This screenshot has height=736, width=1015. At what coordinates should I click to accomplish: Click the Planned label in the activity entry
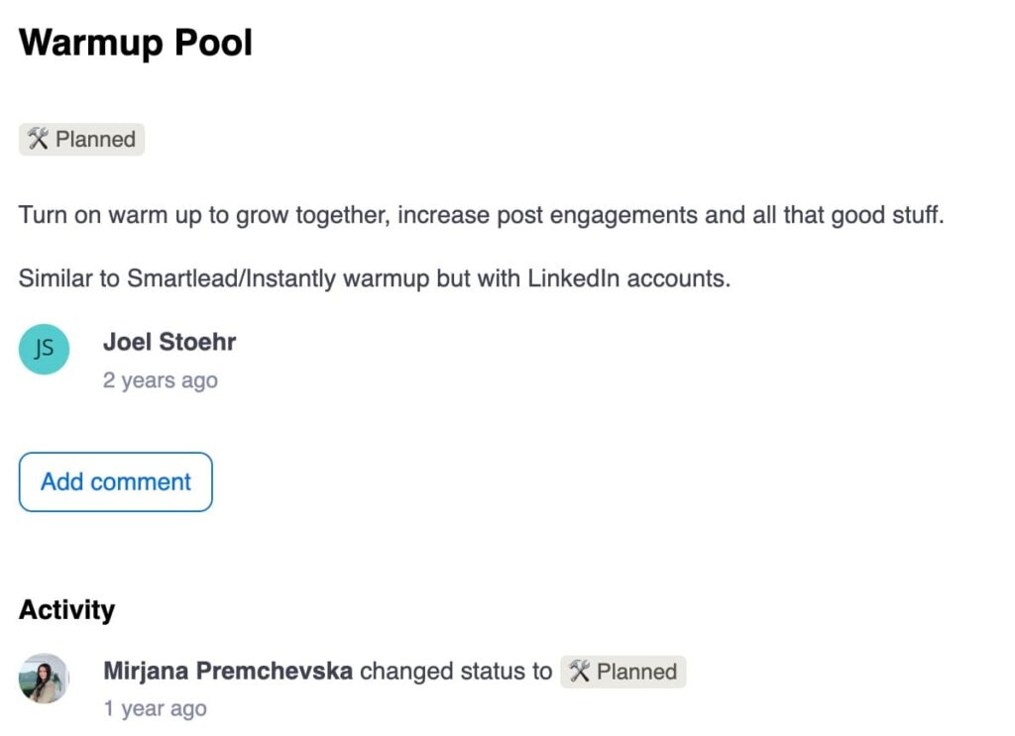[635, 672]
